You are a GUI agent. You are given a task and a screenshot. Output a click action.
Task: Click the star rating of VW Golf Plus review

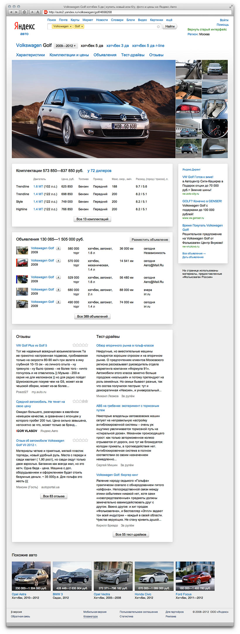pos(80,345)
